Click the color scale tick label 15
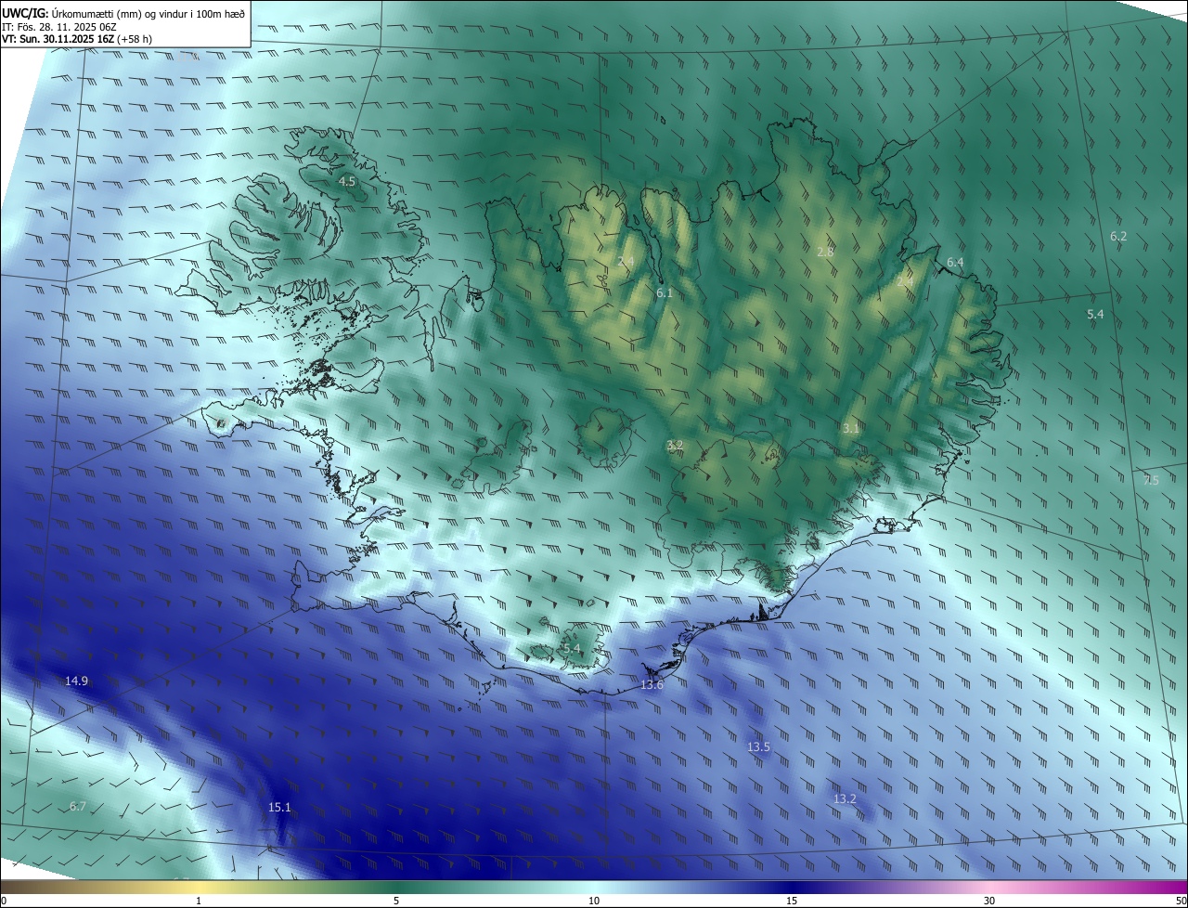 point(792,901)
